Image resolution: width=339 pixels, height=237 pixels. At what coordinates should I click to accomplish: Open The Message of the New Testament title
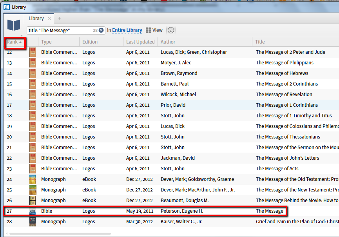tap(297, 190)
